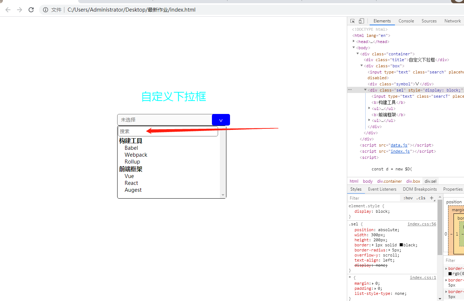Click the div.sel breadcrumb
Image resolution: width=464 pixels, height=301 pixels.
point(431,181)
